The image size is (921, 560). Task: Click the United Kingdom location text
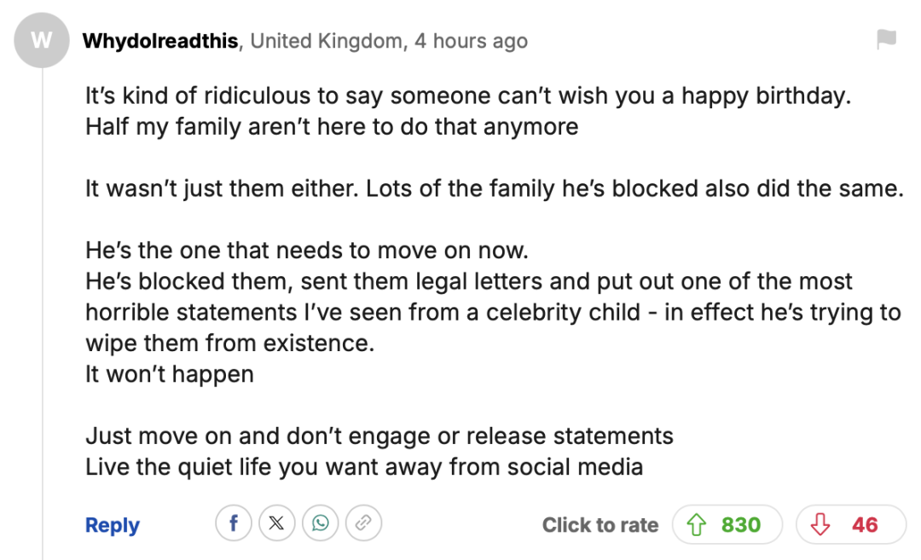pyautogui.click(x=327, y=41)
